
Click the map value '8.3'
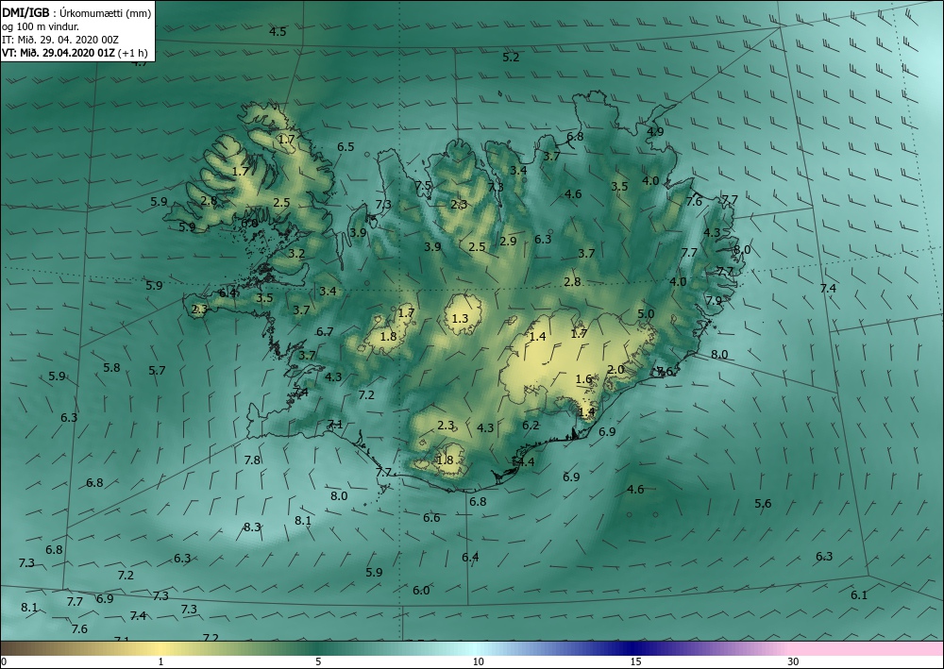click(252, 527)
